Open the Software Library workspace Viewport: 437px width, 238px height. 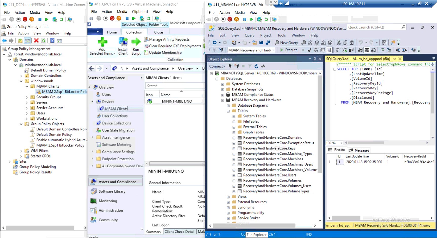pos(112,191)
